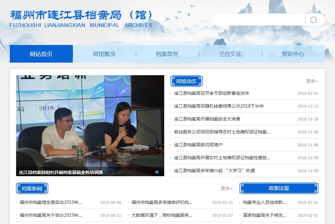This screenshot has width=335, height=224.
Task: Click the blue carousel indicator dot
Action: (x=157, y=172)
